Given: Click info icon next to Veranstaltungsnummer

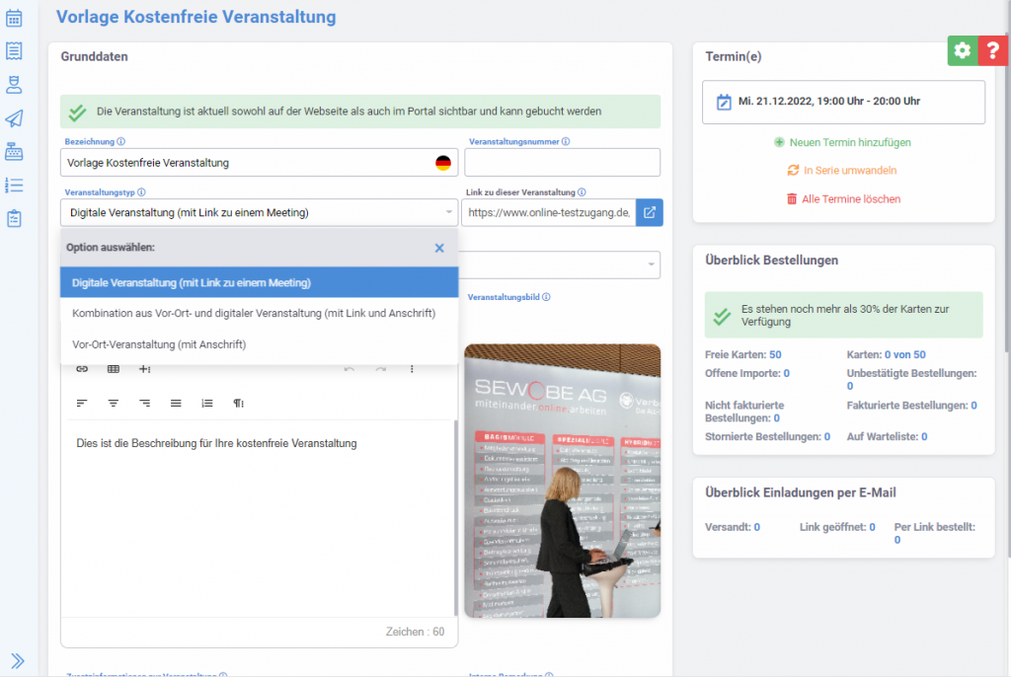Looking at the screenshot, I should pos(566,141).
